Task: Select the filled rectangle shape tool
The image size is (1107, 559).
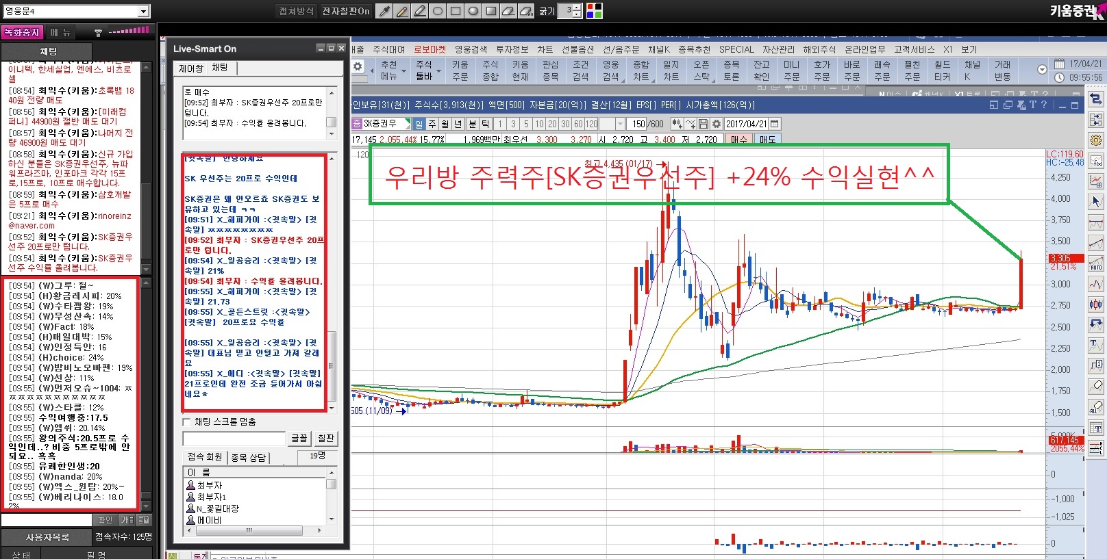Action: [491, 11]
